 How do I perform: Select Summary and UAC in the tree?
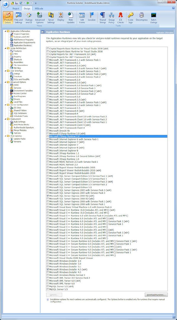pos(22,37)
